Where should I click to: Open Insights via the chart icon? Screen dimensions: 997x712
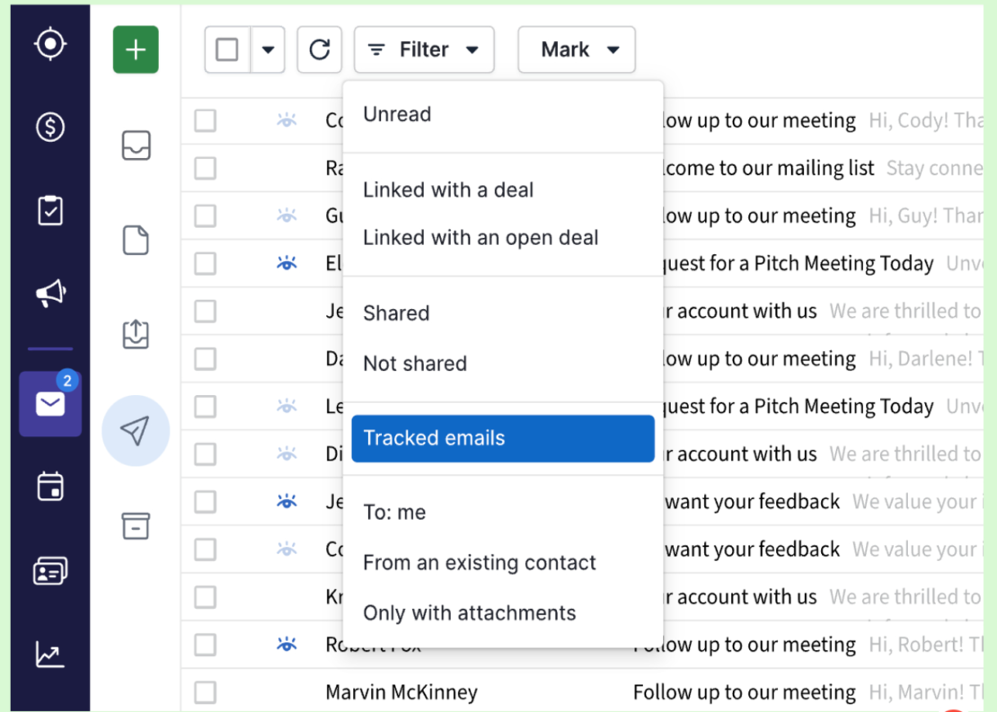[x=49, y=655]
